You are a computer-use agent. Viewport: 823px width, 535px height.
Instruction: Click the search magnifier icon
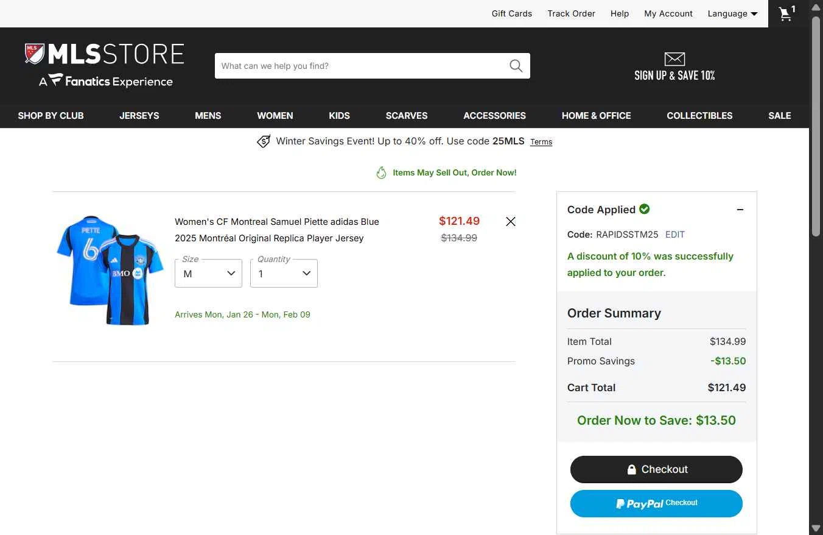516,66
